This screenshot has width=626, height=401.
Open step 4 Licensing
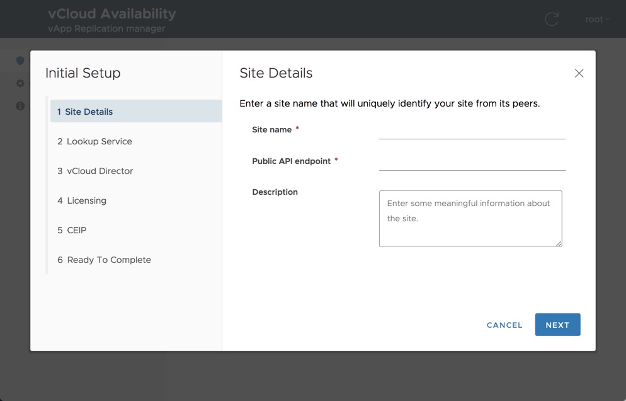coord(82,200)
